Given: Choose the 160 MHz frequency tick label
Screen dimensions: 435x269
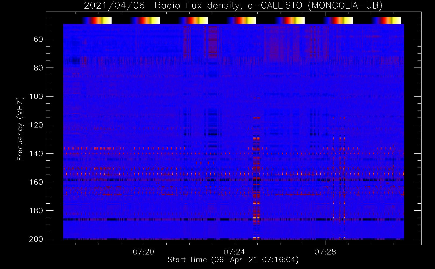Looking at the screenshot, I should [x=36, y=182].
